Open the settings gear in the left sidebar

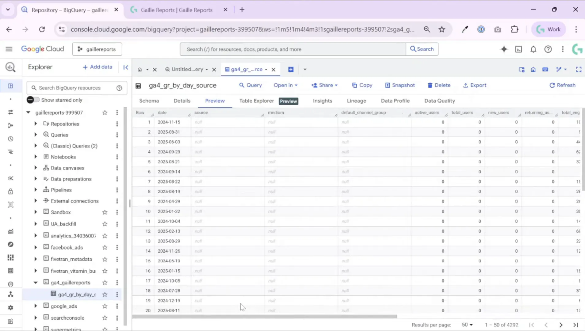(10, 307)
